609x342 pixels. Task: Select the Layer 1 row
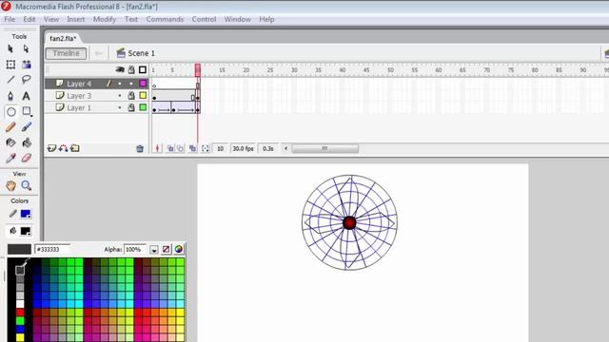click(96, 107)
